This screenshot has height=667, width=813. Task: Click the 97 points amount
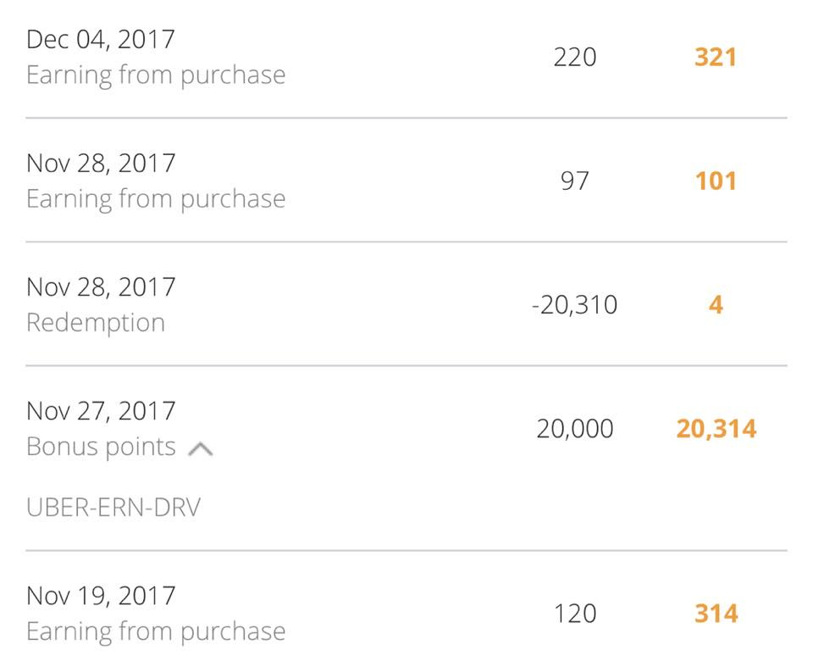pyautogui.click(x=574, y=181)
